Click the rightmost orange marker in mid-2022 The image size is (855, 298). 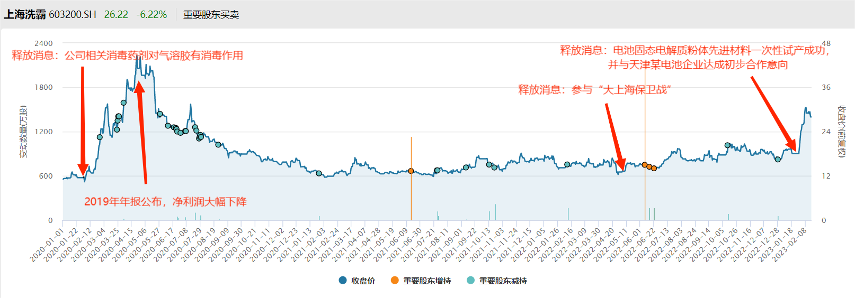point(654,169)
